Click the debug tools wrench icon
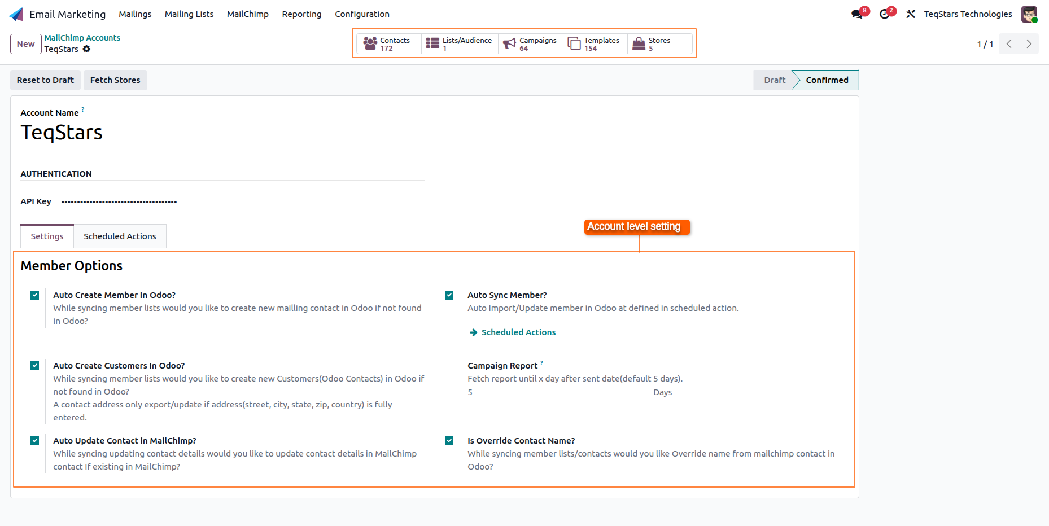Screen dimensions: 1049x526 pyautogui.click(x=911, y=14)
